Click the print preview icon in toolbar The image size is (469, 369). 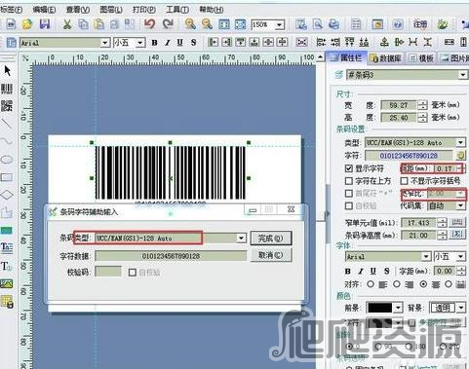pyautogui.click(x=318, y=24)
